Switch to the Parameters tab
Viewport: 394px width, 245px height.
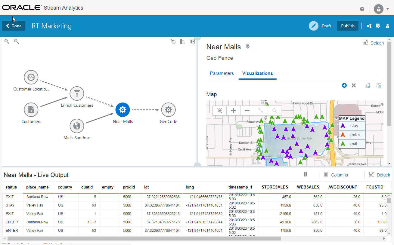[x=222, y=73]
